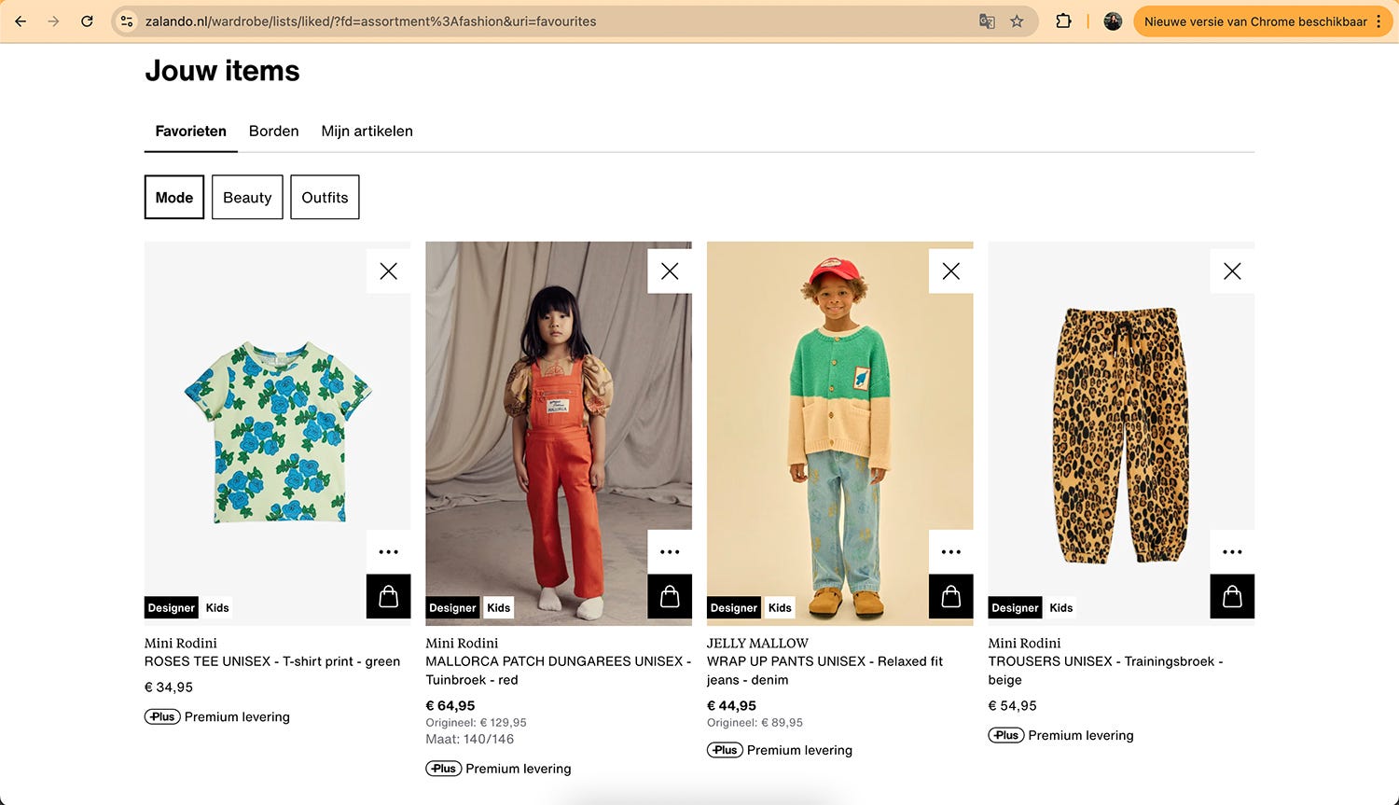Viewport: 1399px width, 805px height.
Task: Open TROUSERS UNISEX - Trainingsbroek title link
Action: click(x=1105, y=671)
